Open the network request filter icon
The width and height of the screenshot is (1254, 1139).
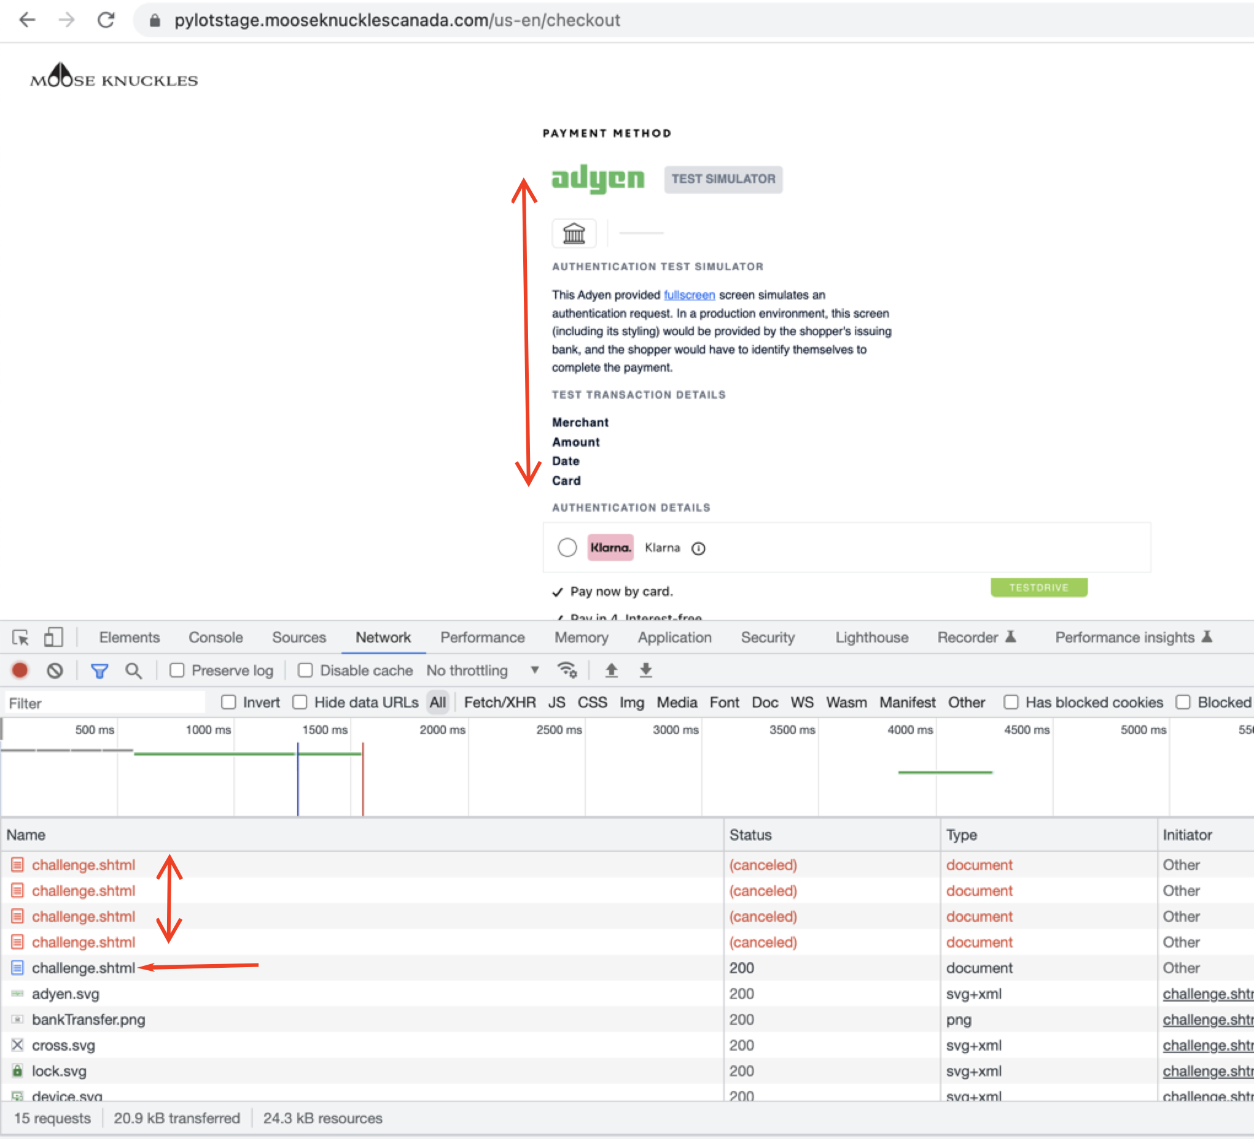99,670
